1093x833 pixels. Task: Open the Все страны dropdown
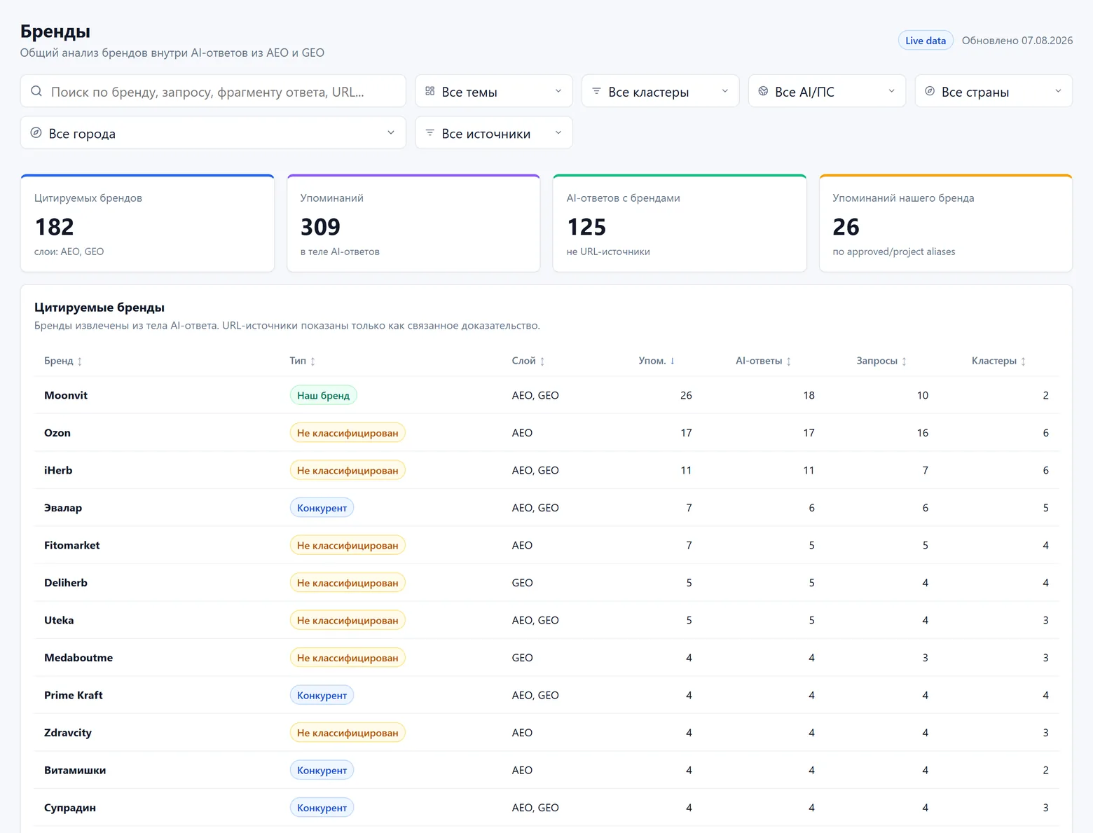pyautogui.click(x=994, y=91)
